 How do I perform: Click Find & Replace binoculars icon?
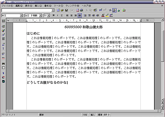[x=3, y=64]
